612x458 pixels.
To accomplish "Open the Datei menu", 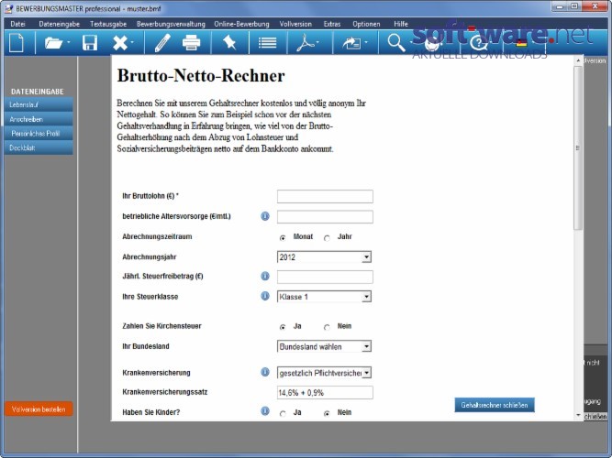I will (18, 24).
